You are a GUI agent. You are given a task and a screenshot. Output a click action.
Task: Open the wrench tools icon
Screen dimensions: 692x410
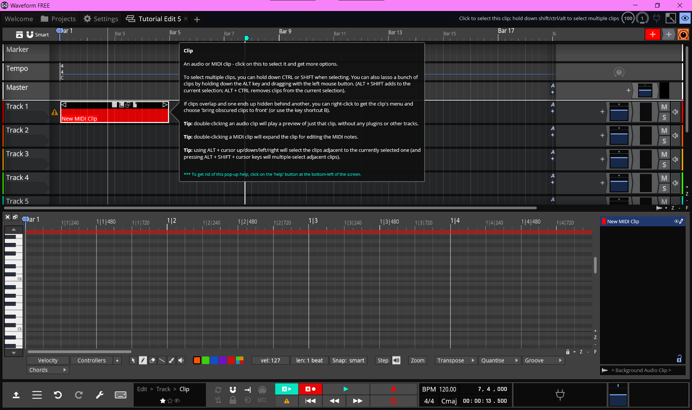point(100,395)
